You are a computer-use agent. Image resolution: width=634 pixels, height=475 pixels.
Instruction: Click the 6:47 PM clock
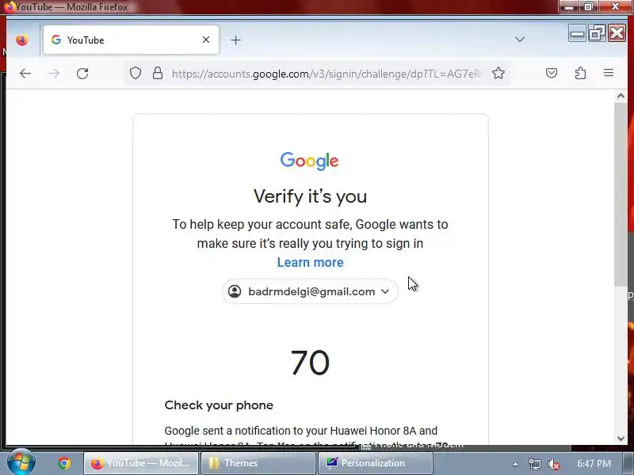(x=594, y=463)
